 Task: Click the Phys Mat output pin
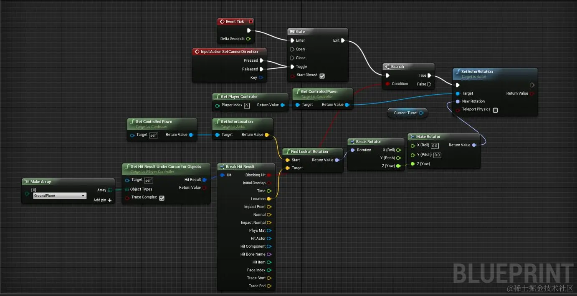click(x=269, y=231)
